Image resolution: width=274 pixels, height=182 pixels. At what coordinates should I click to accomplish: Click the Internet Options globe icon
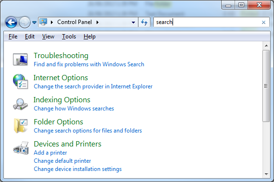click(x=20, y=82)
